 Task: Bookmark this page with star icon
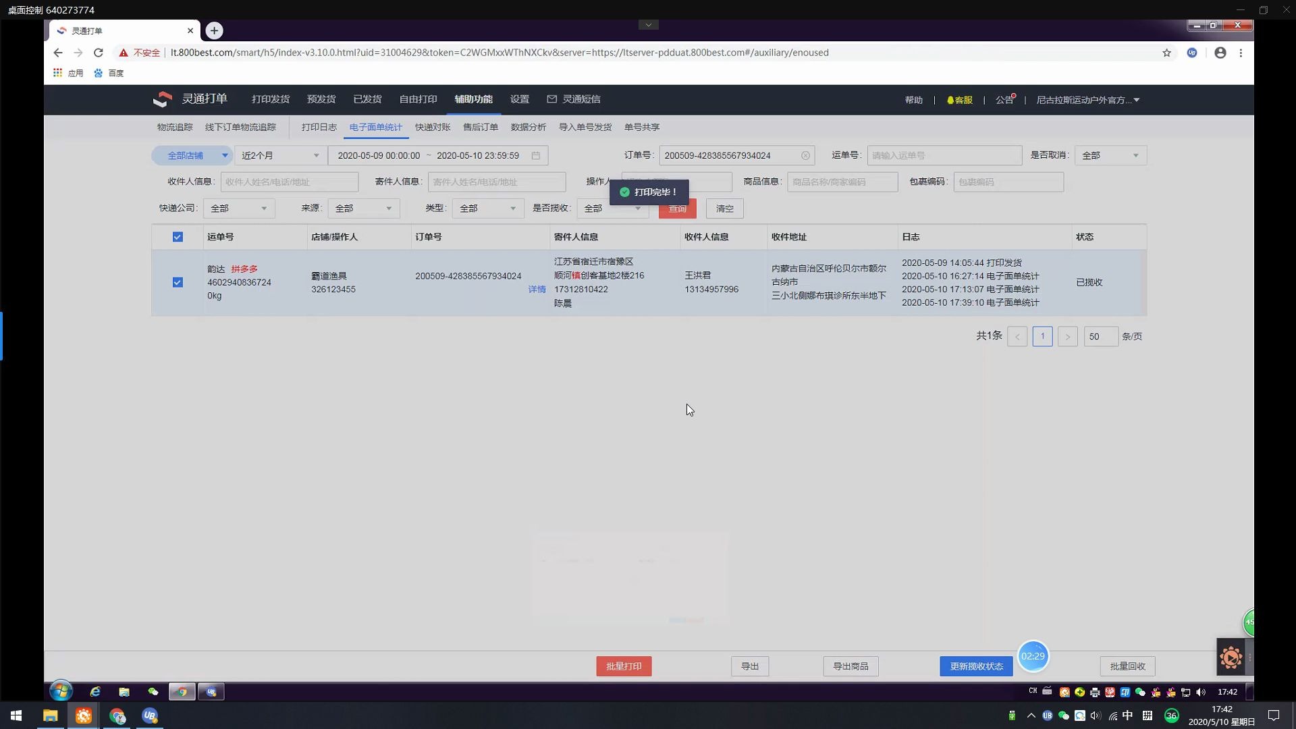[x=1166, y=53]
